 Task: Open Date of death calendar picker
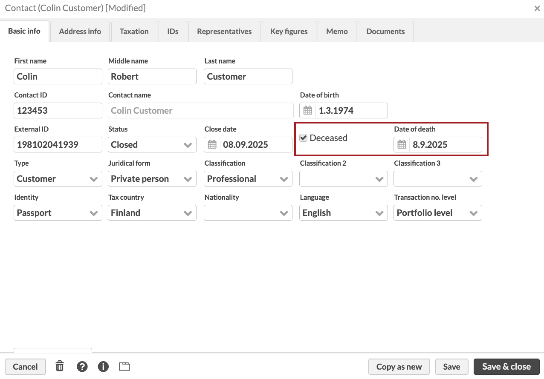[402, 144]
